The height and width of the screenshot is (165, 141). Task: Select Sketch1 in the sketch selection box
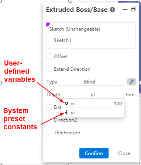(62, 40)
